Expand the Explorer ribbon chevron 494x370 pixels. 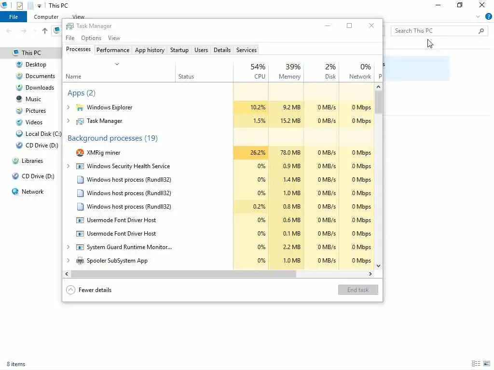coord(478,17)
